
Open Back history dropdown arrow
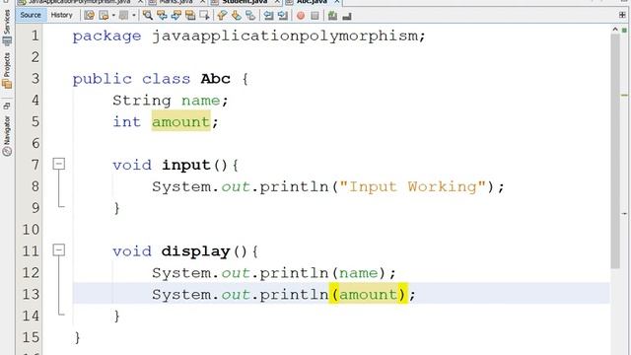113,16
